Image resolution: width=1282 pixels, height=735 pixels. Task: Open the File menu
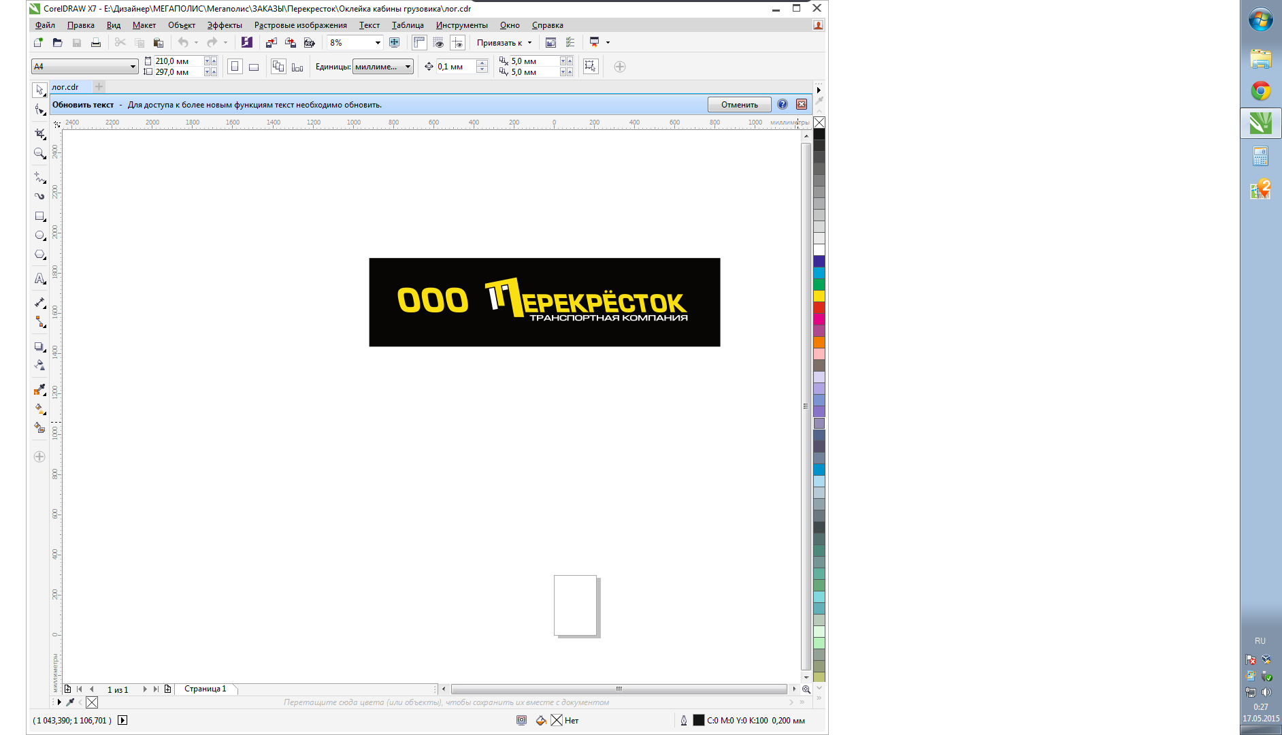(x=45, y=25)
